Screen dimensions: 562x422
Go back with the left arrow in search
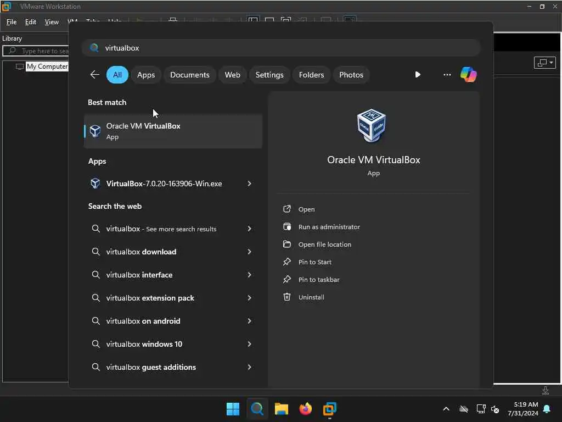click(x=94, y=75)
